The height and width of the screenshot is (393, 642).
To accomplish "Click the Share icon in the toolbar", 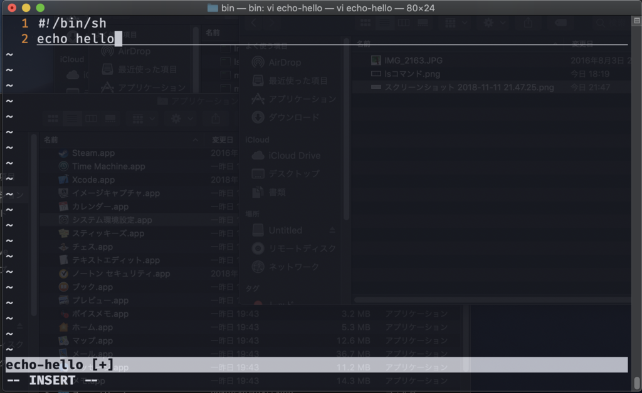I will click(529, 23).
